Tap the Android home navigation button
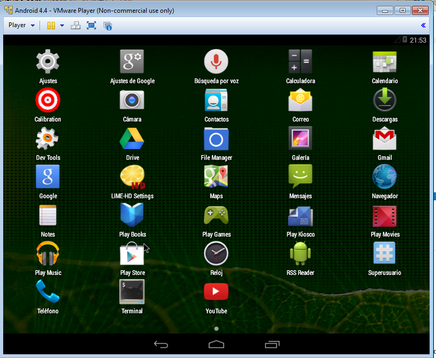 click(216, 345)
